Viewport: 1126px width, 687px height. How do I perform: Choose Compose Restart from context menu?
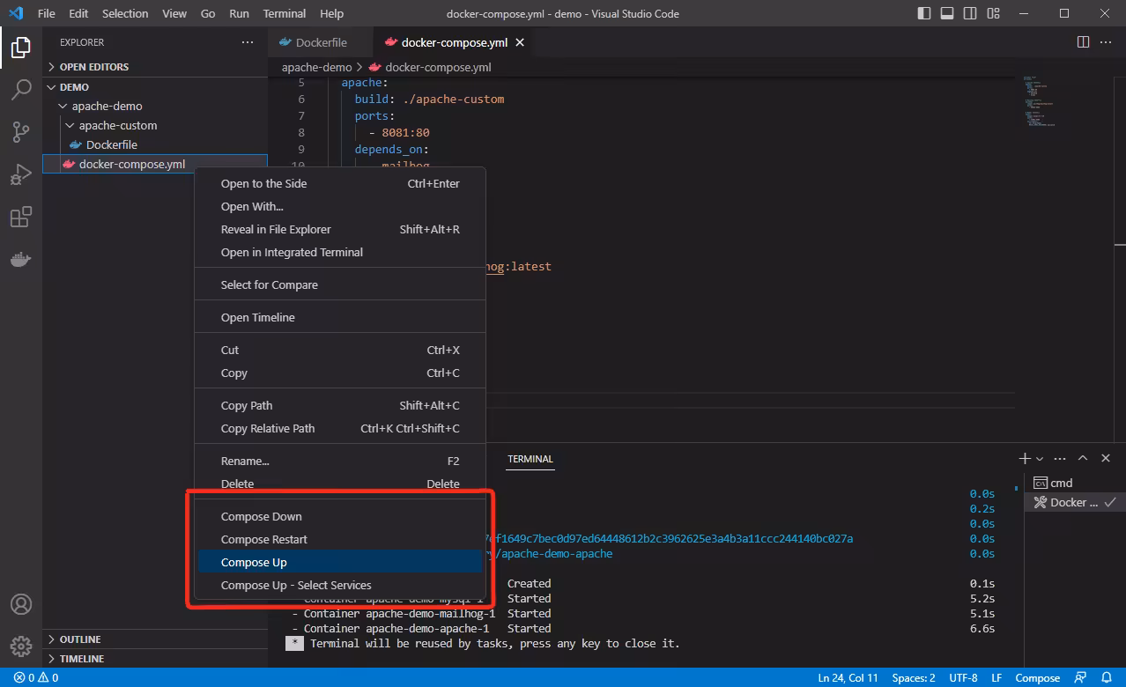pyautogui.click(x=340, y=539)
